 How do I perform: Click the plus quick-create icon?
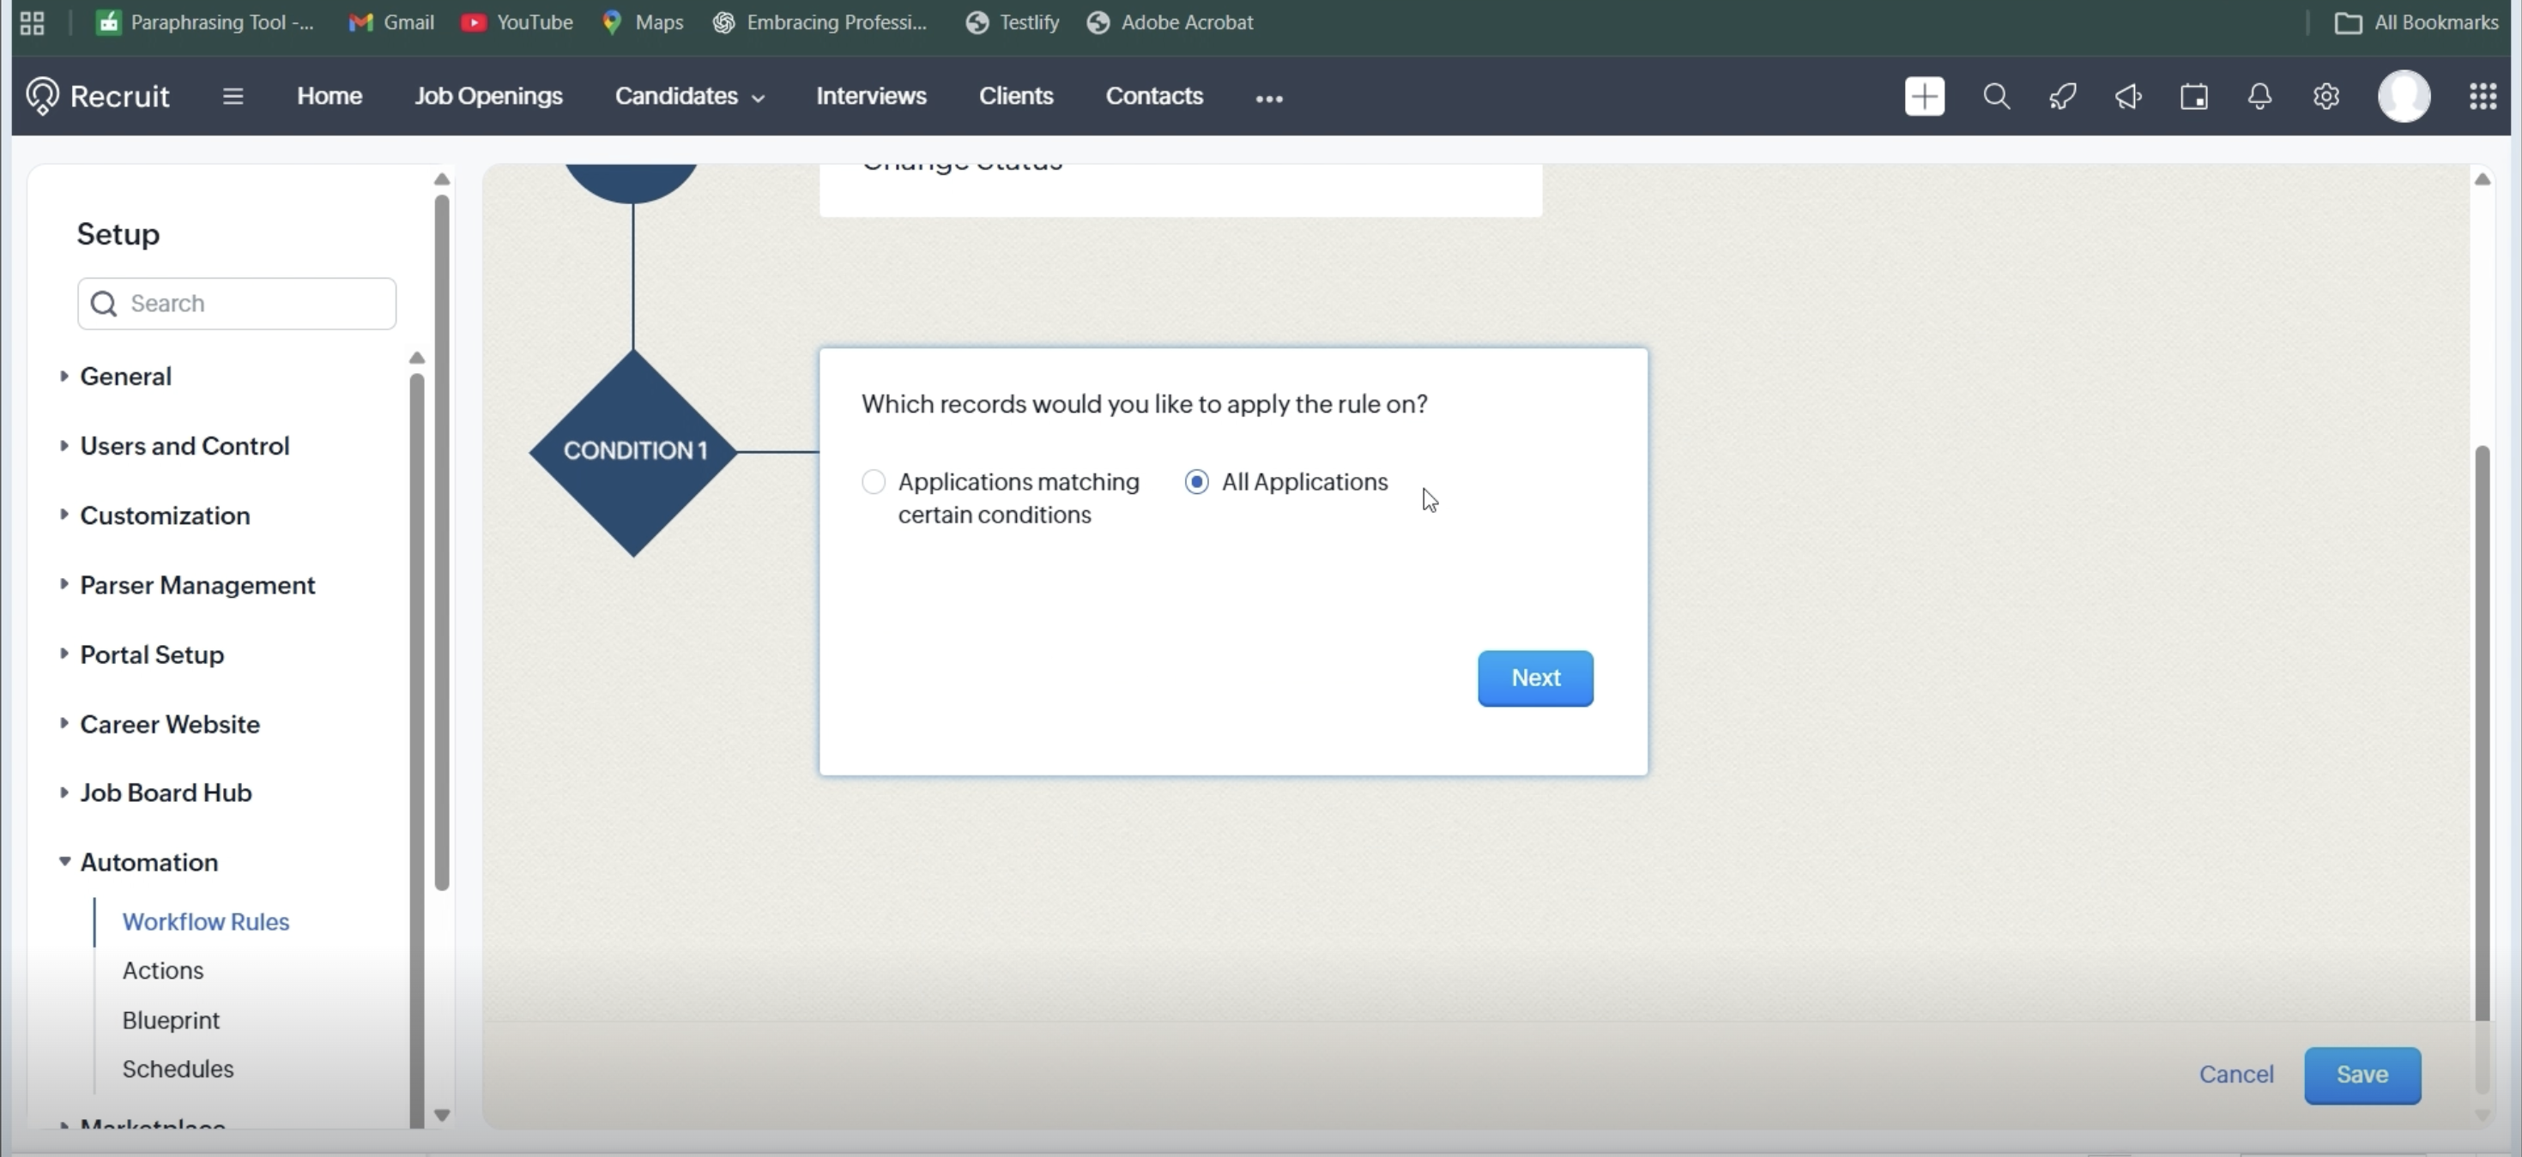tap(1924, 97)
